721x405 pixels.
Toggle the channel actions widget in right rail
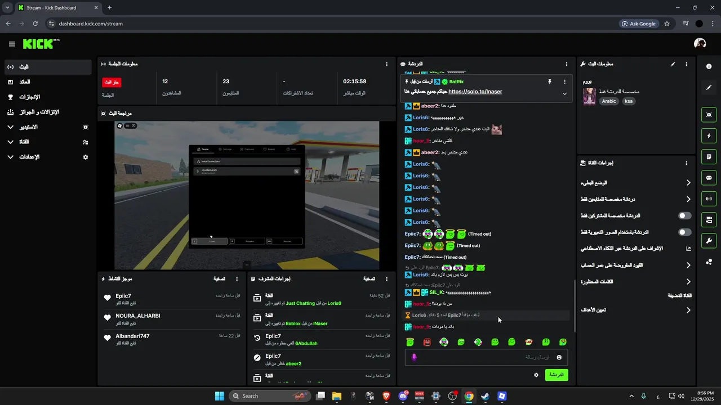click(x=709, y=219)
